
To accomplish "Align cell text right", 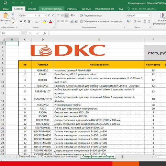I will pos(66,21).
